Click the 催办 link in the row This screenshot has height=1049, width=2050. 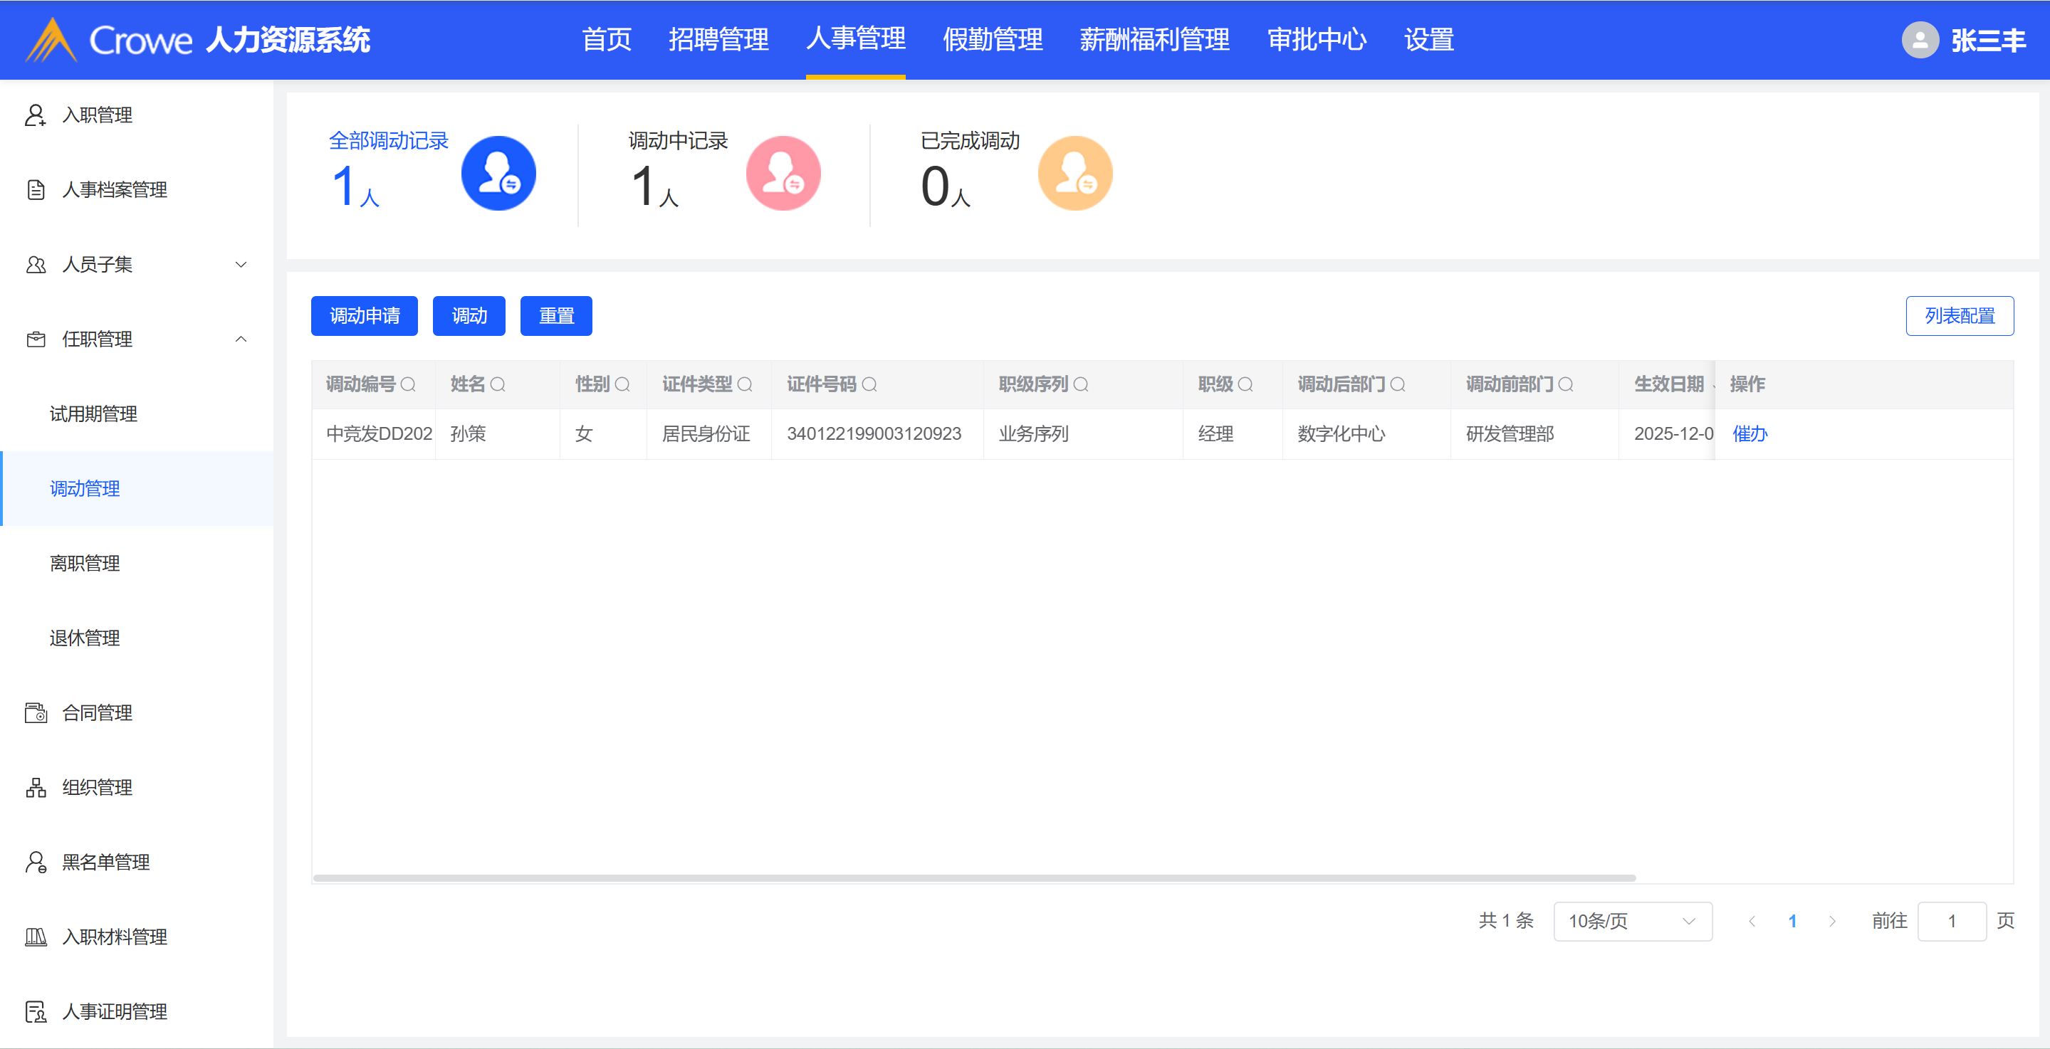click(1750, 434)
